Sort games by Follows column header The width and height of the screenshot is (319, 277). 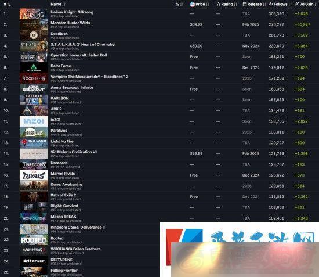(x=280, y=4)
